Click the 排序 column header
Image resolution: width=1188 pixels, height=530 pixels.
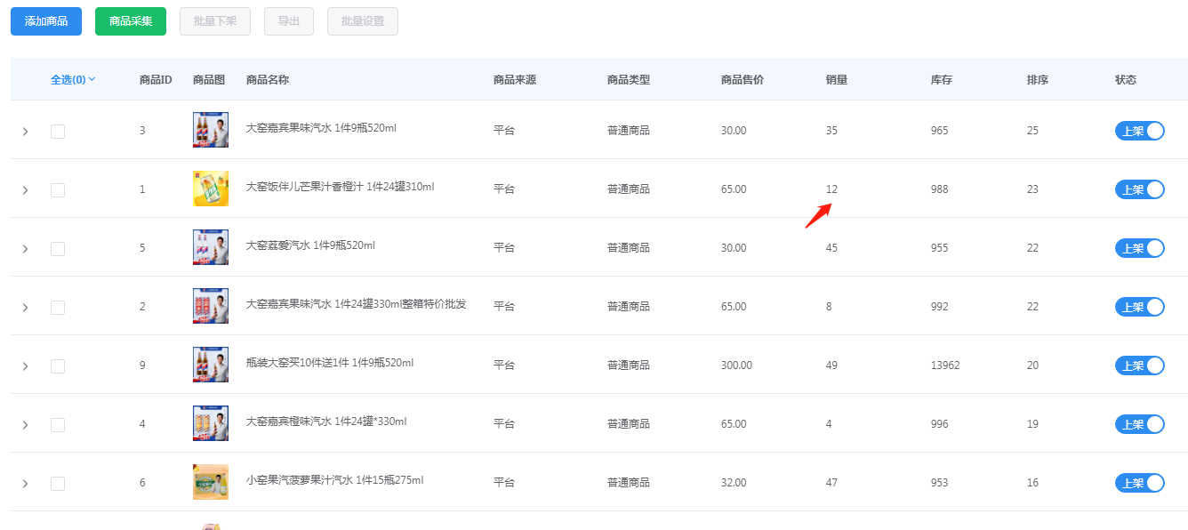[1038, 80]
